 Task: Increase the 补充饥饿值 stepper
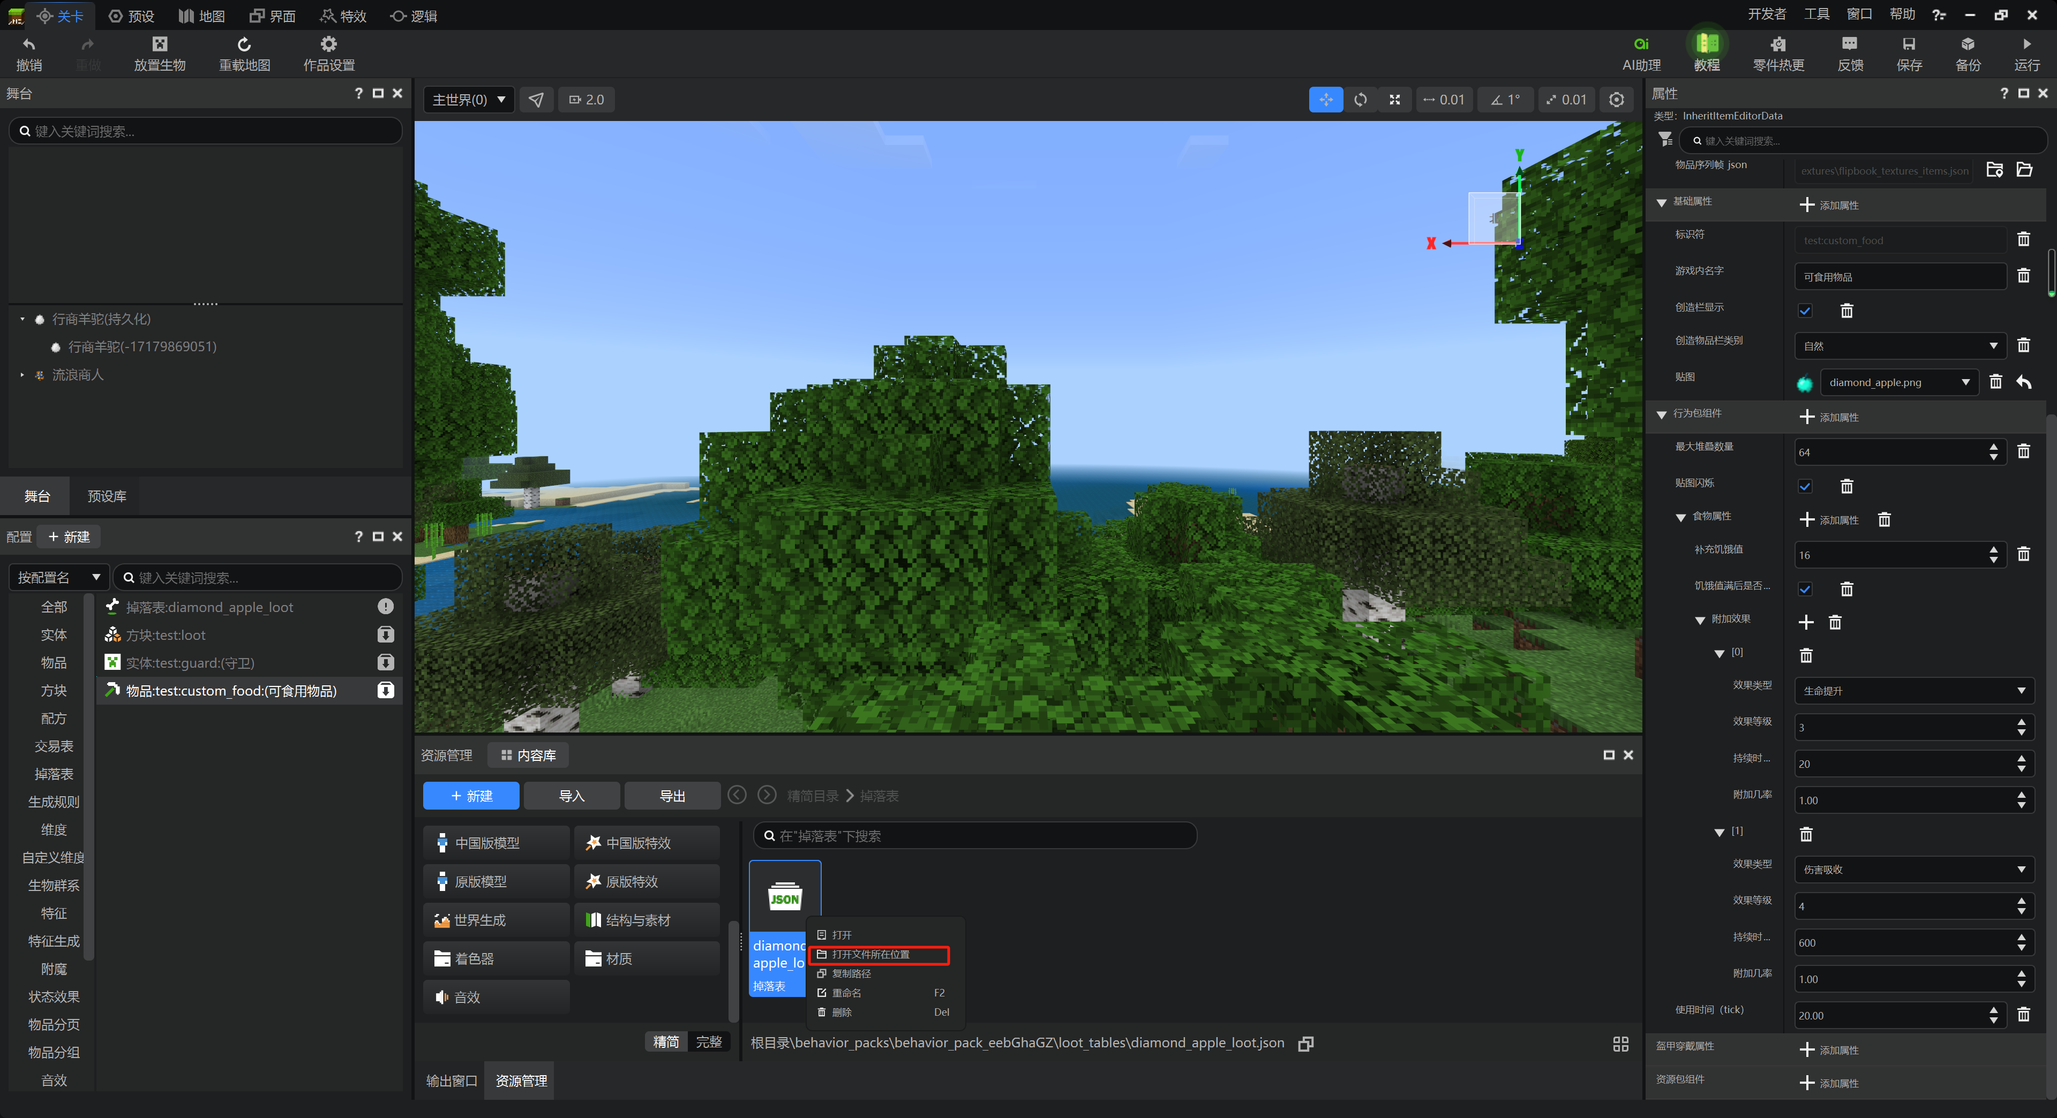(x=1993, y=550)
